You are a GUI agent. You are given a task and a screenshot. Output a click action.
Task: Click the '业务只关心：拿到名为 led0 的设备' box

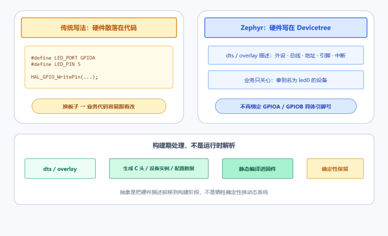286,80
